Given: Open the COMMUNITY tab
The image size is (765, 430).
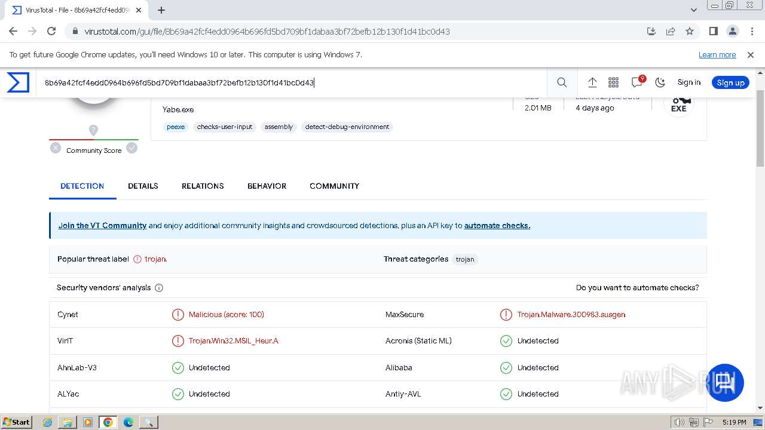Looking at the screenshot, I should [334, 186].
